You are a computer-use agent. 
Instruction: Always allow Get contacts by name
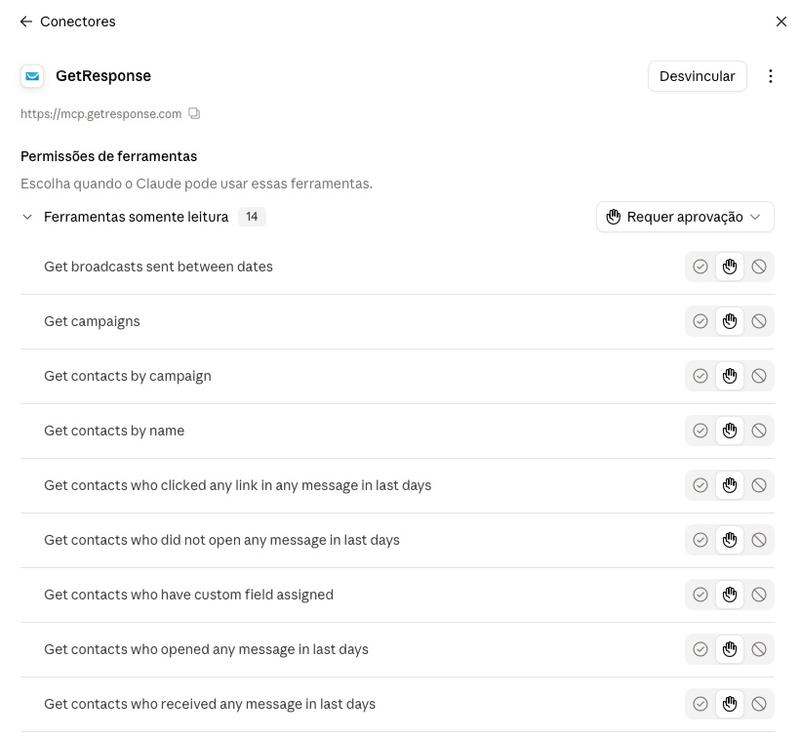tap(700, 431)
